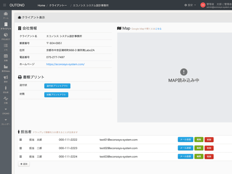Click the 見積 table icon in sidebar

6,58
